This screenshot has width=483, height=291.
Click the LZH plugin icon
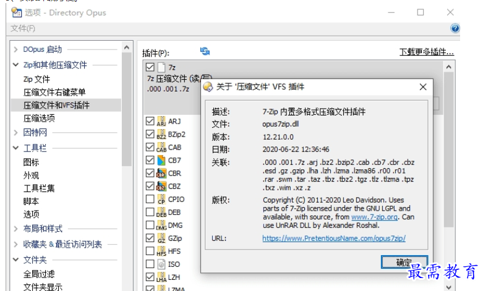click(x=161, y=277)
